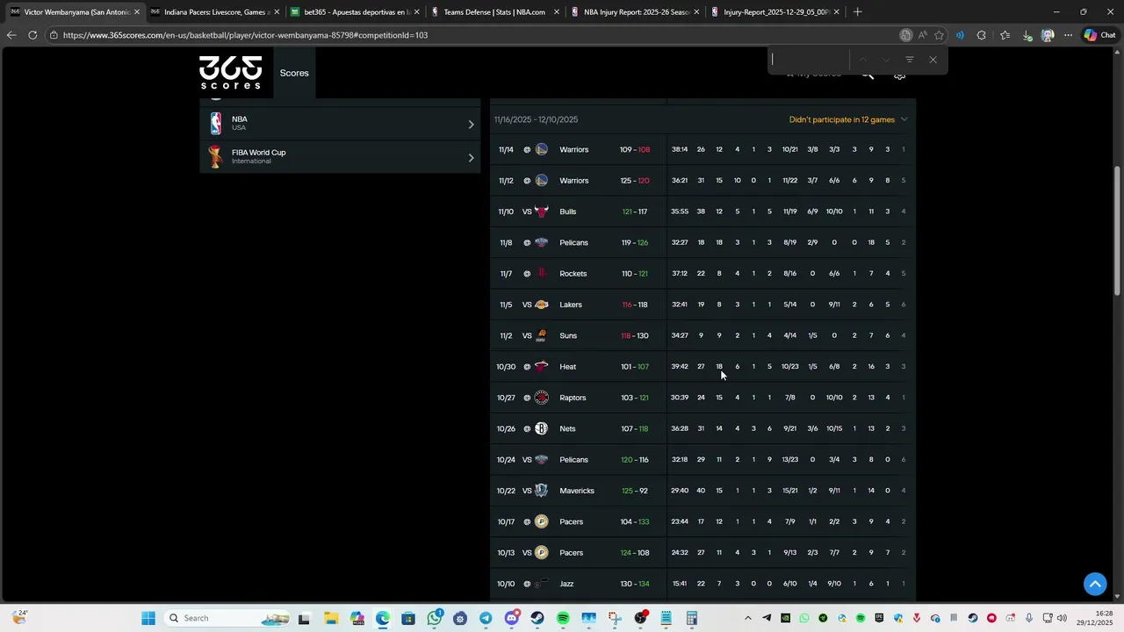Image resolution: width=1124 pixels, height=632 pixels.
Task: Click the NBA league logo icon
Action: [x=216, y=123]
